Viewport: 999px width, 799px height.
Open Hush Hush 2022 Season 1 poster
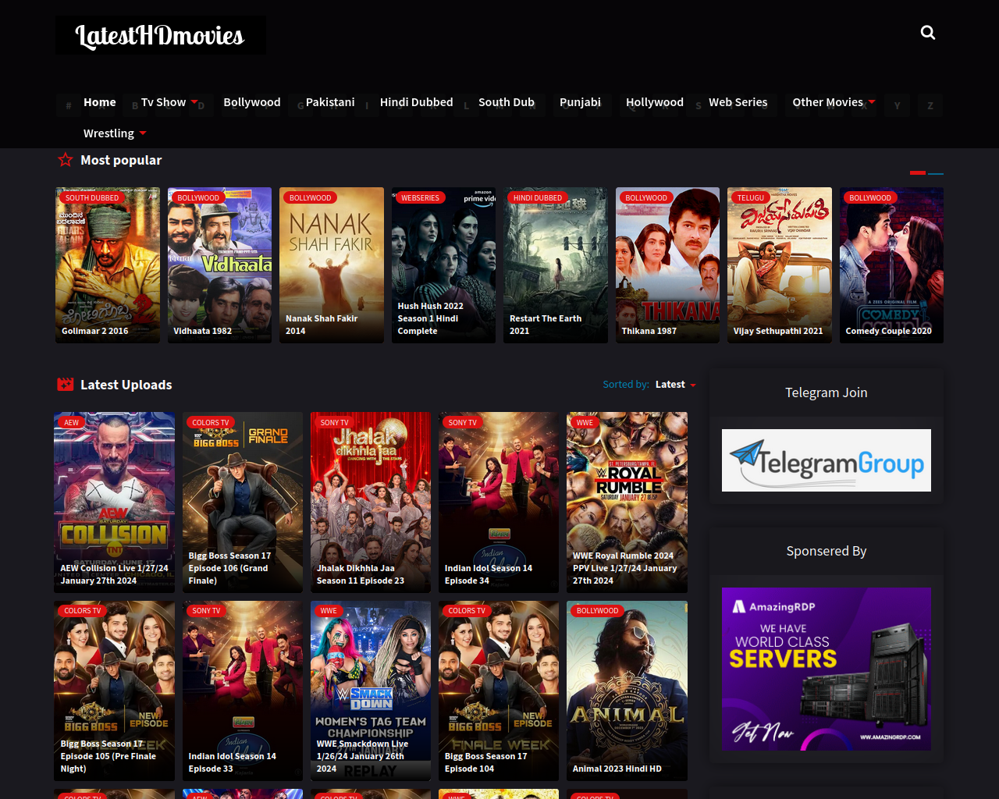[x=443, y=265]
